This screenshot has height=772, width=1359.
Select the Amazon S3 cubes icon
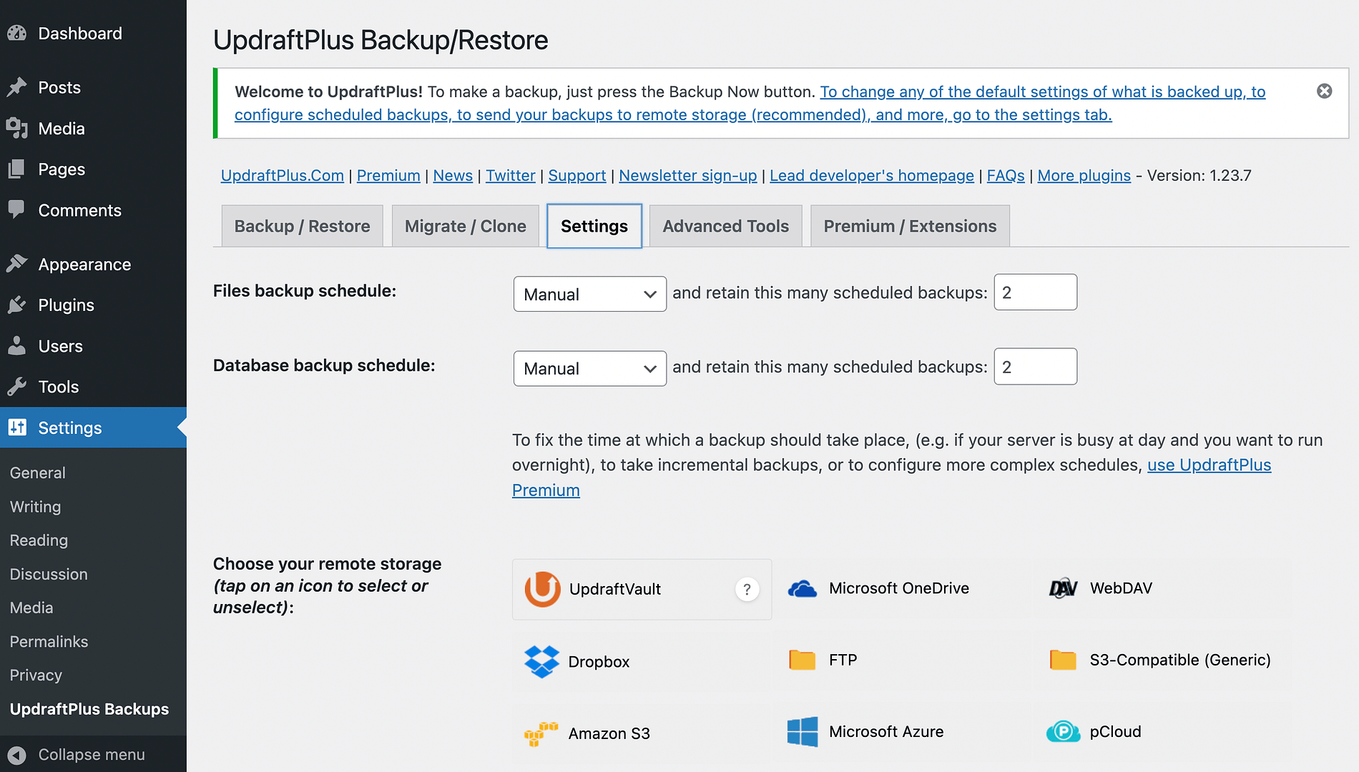pos(541,733)
